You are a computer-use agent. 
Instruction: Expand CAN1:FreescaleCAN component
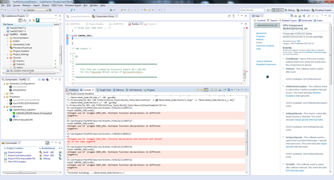pos(8,120)
